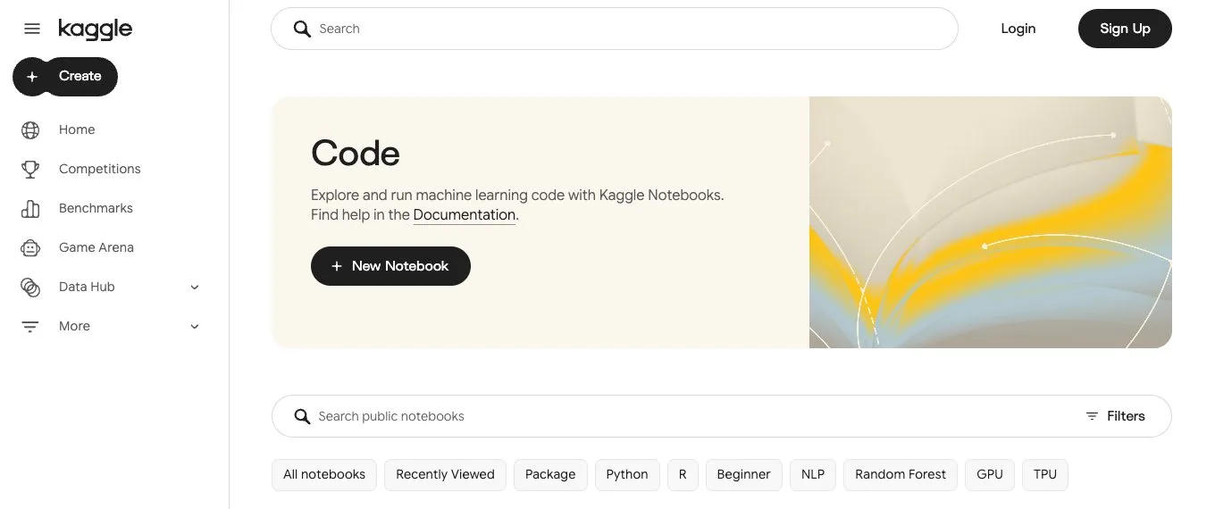Select the Beginner filter chip
Screen dimensions: 1215x509
click(744, 475)
